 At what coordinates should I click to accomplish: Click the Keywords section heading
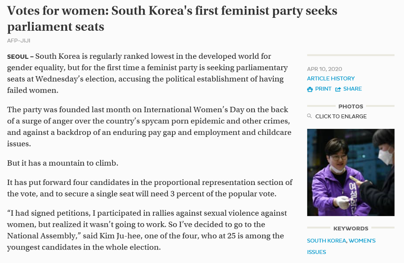point(351,228)
